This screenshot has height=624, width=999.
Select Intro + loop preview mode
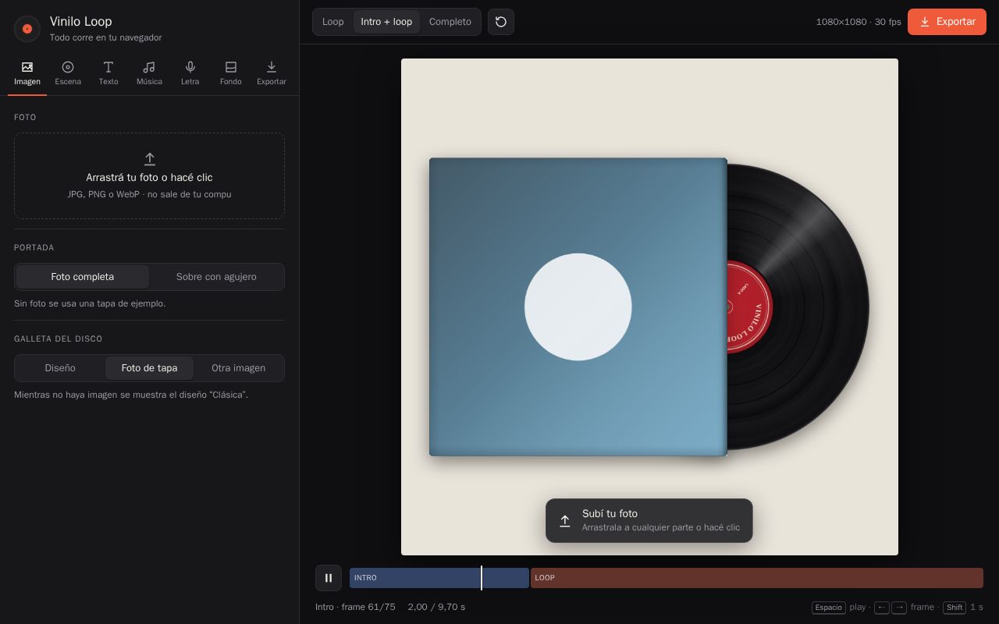click(x=386, y=22)
